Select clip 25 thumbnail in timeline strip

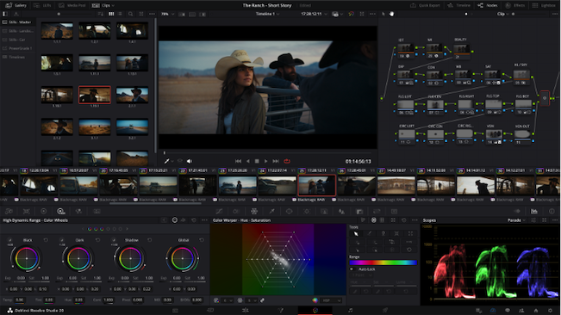(x=316, y=185)
